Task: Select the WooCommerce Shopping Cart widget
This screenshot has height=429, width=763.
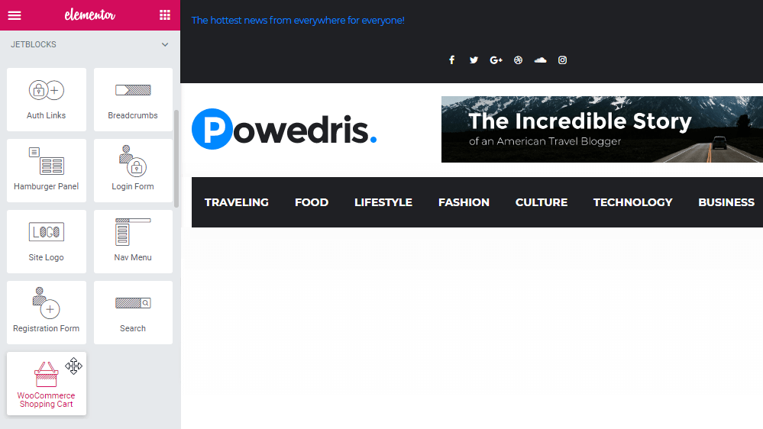Action: point(47,384)
